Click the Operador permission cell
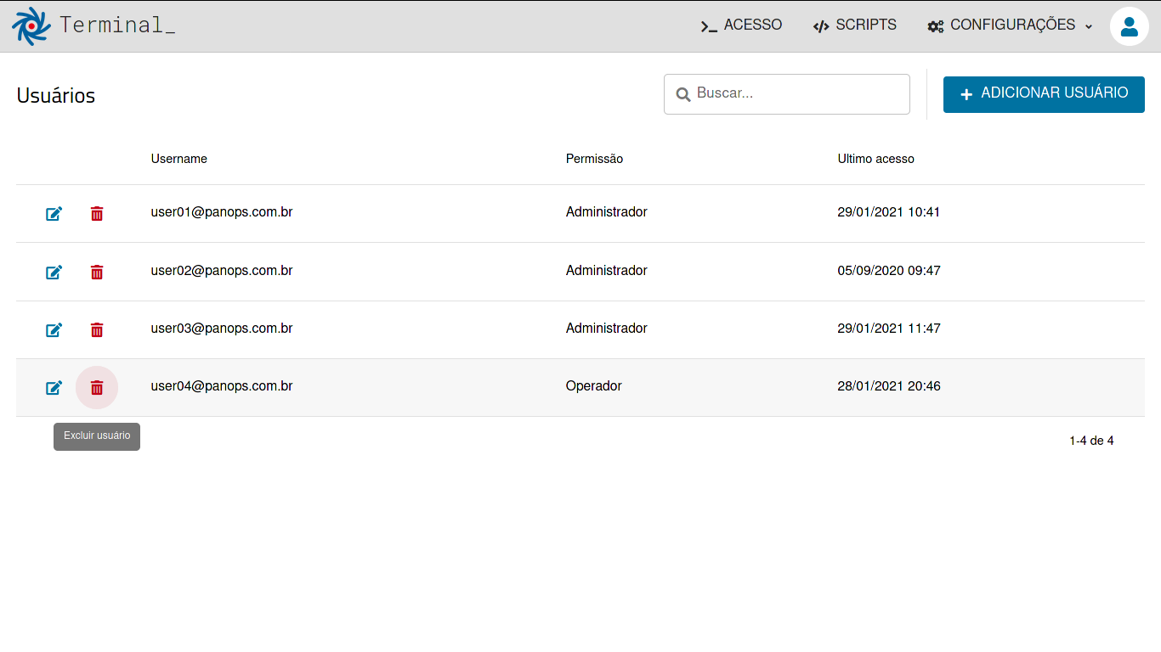Image resolution: width=1161 pixels, height=652 pixels. click(594, 386)
